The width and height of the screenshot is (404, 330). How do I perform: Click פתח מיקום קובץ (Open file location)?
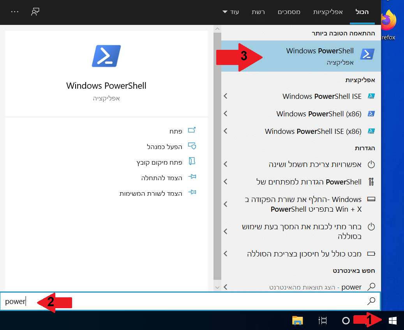point(159,161)
